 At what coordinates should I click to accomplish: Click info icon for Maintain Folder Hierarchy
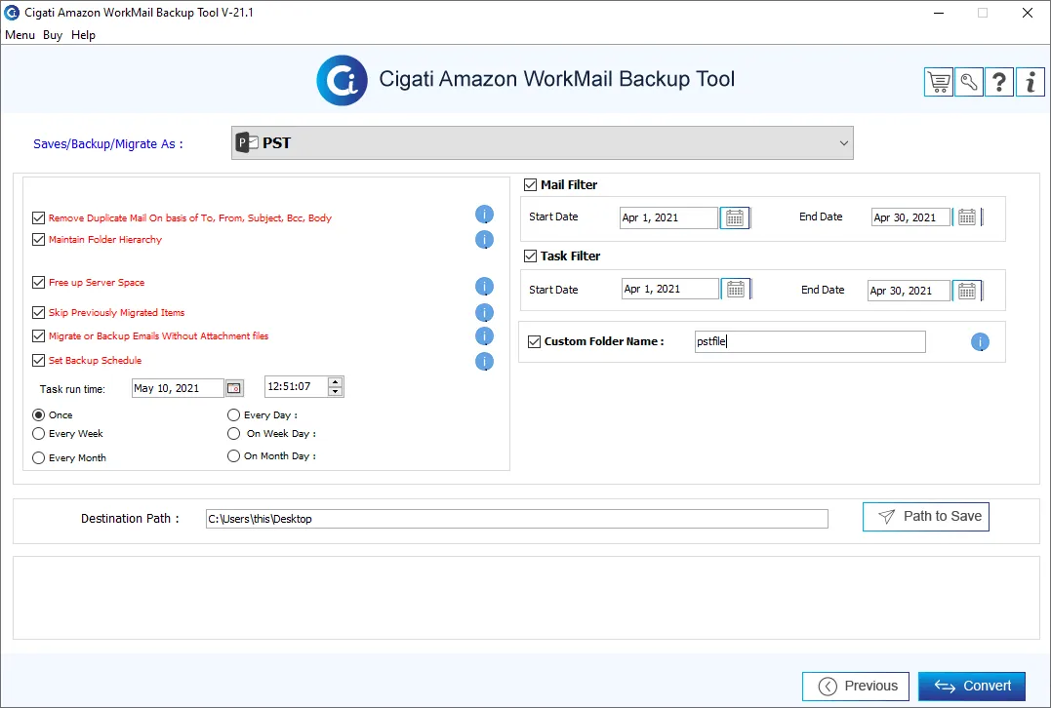485,239
